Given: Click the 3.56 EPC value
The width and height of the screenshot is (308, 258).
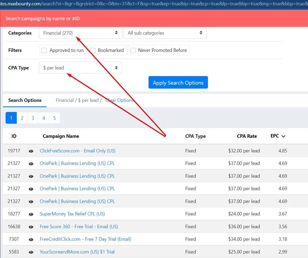Looking at the screenshot, I should point(283,227).
